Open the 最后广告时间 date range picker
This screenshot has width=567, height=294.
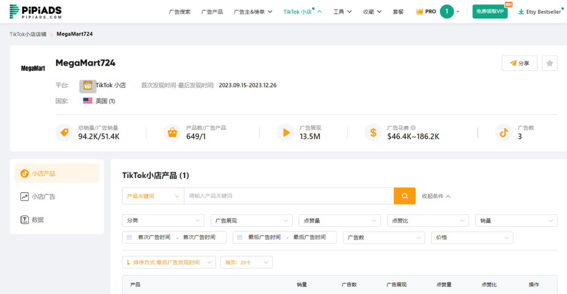[285, 238]
